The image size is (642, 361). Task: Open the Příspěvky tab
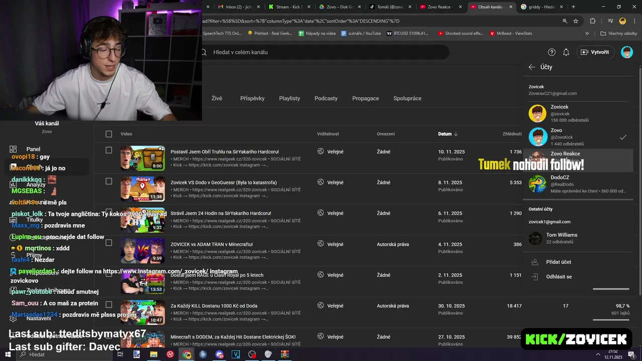tap(252, 98)
